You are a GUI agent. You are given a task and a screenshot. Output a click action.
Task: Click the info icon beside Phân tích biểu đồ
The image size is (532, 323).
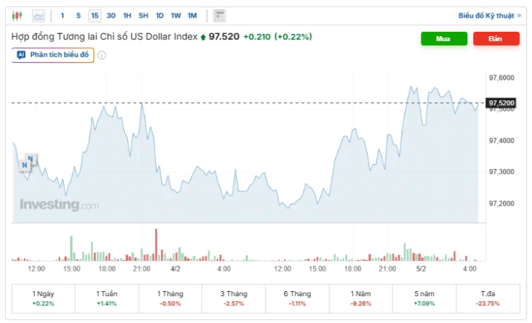pos(102,55)
